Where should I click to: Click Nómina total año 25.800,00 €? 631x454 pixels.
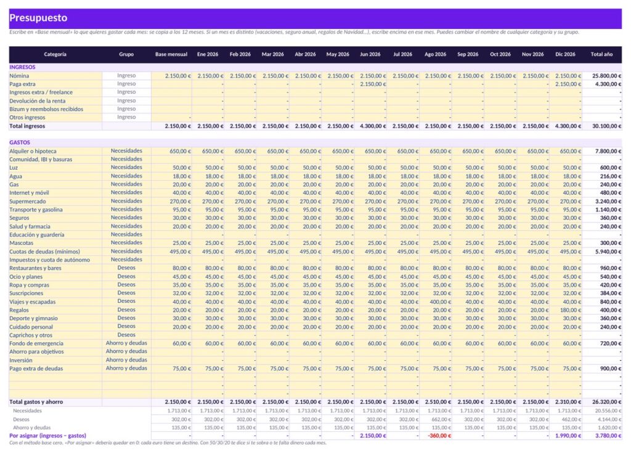pyautogui.click(x=601, y=76)
